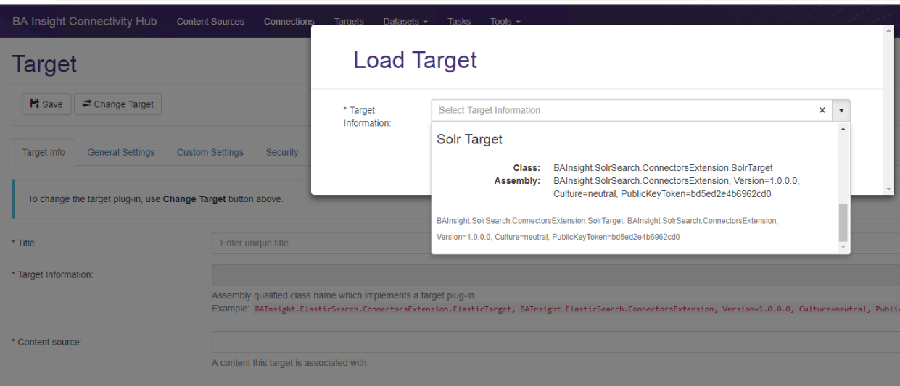Expand the Tools menu in navbar

tap(505, 22)
